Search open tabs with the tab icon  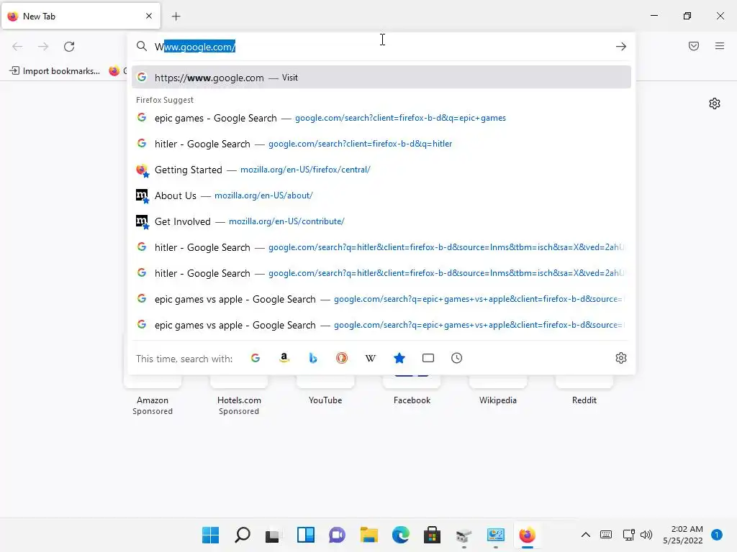pyautogui.click(x=428, y=358)
